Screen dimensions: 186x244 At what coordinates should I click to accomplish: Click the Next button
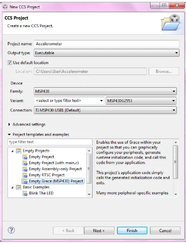(x=99, y=230)
